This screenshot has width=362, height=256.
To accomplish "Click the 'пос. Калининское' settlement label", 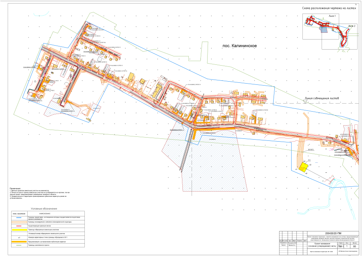I will [x=239, y=46].
